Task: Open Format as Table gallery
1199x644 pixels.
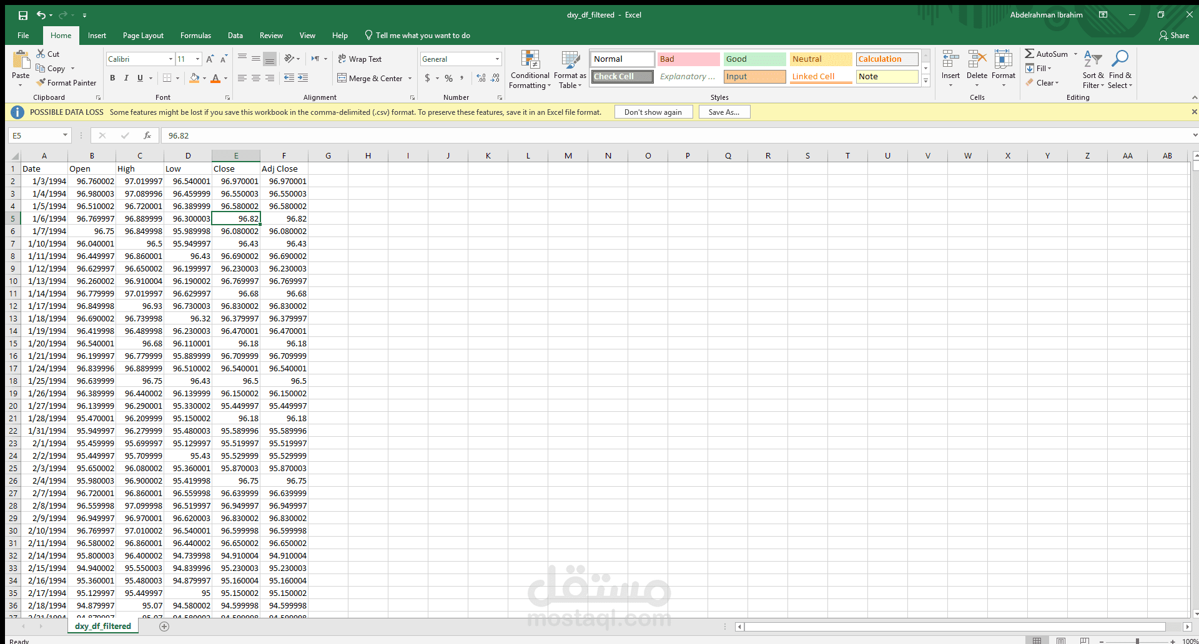Action: (570, 69)
